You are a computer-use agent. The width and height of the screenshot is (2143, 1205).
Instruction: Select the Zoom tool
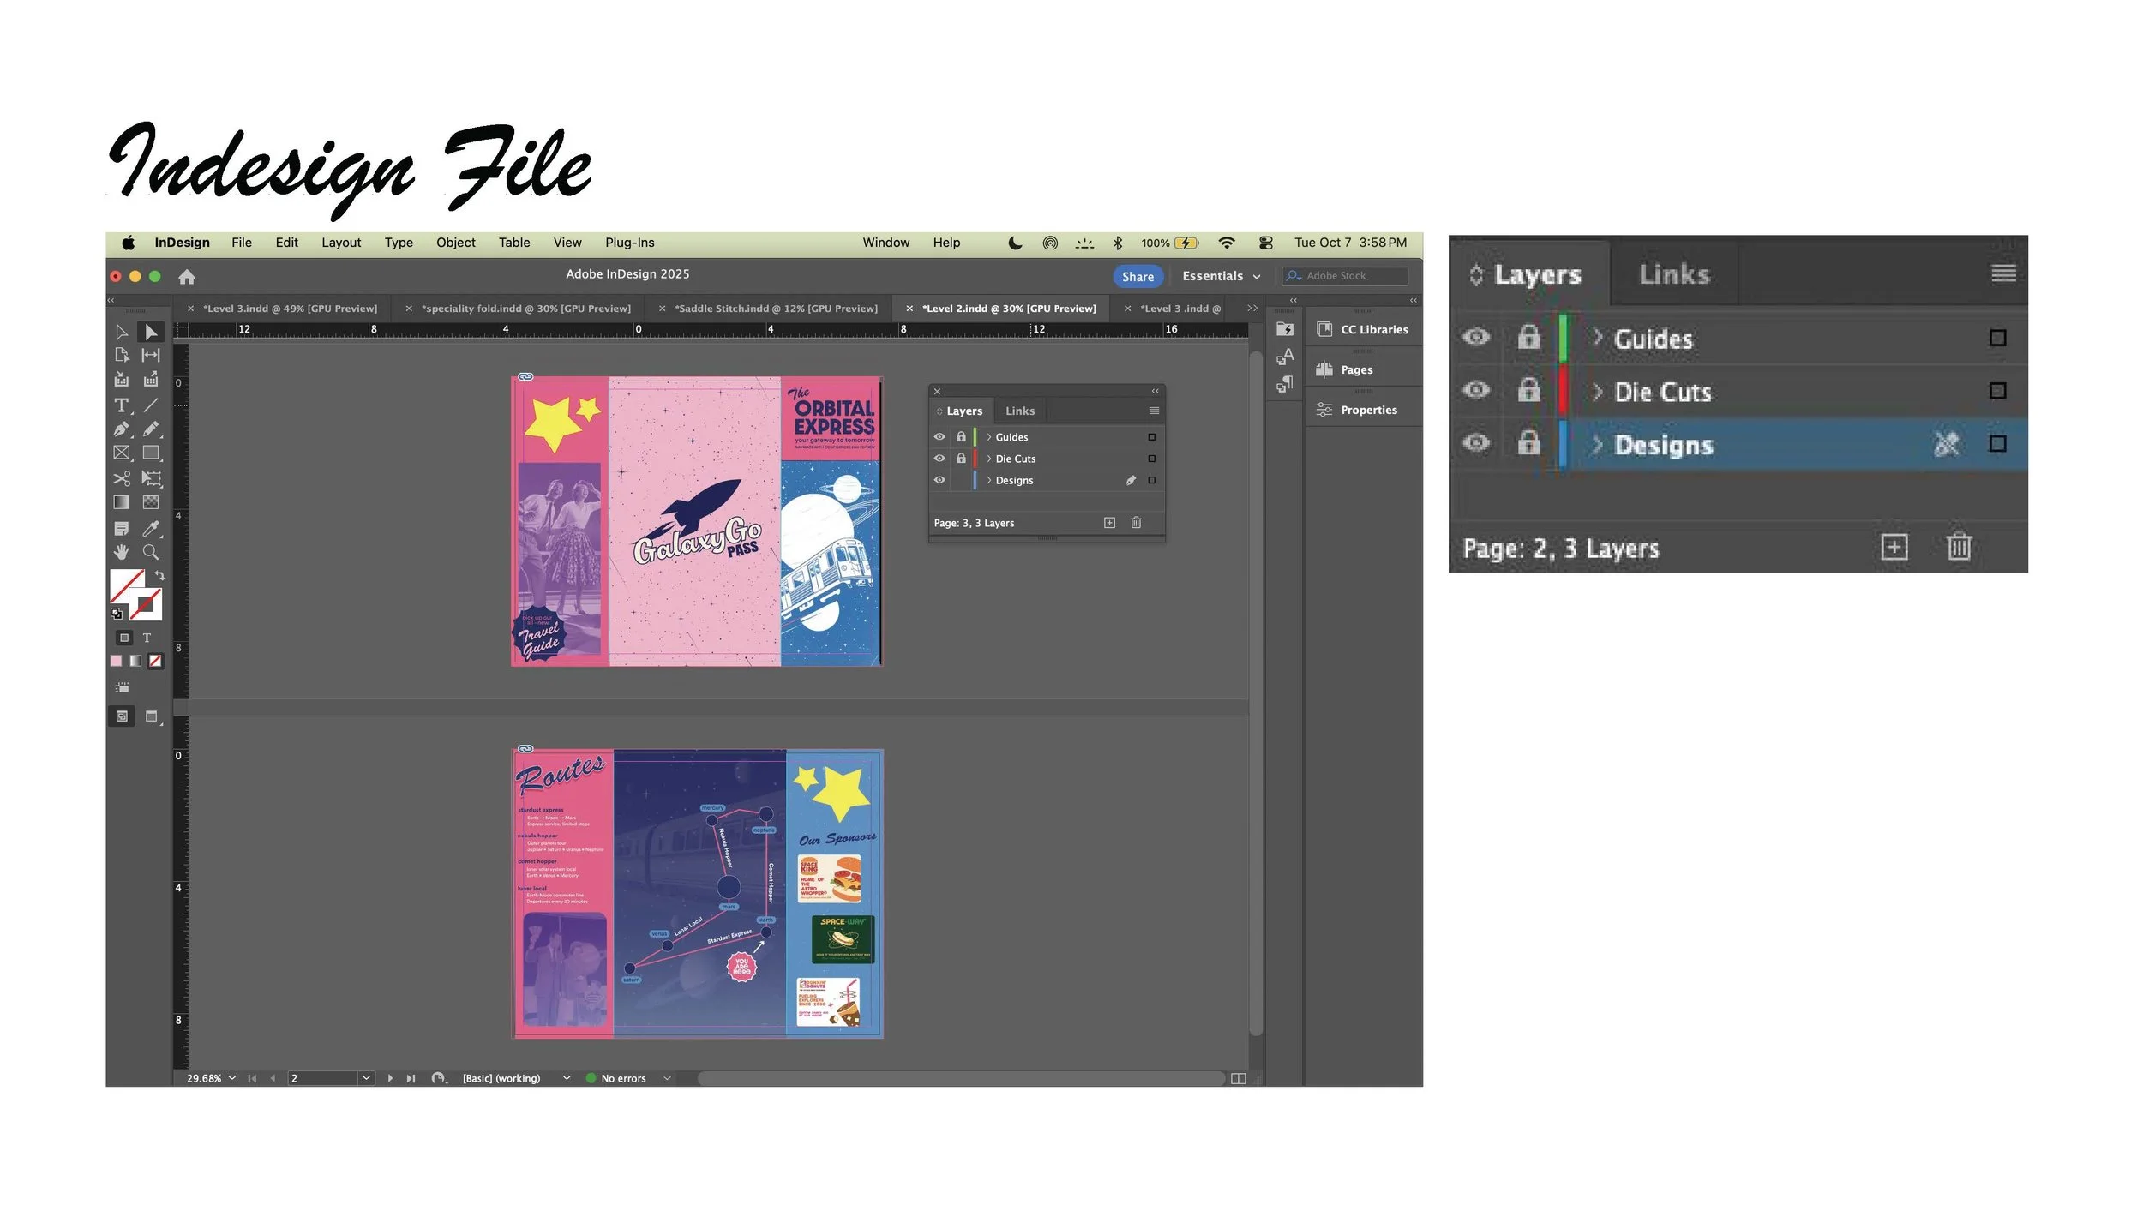151,552
